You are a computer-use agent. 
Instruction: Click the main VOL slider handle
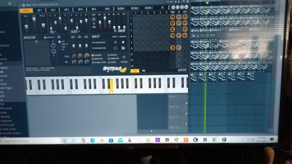click(26, 27)
